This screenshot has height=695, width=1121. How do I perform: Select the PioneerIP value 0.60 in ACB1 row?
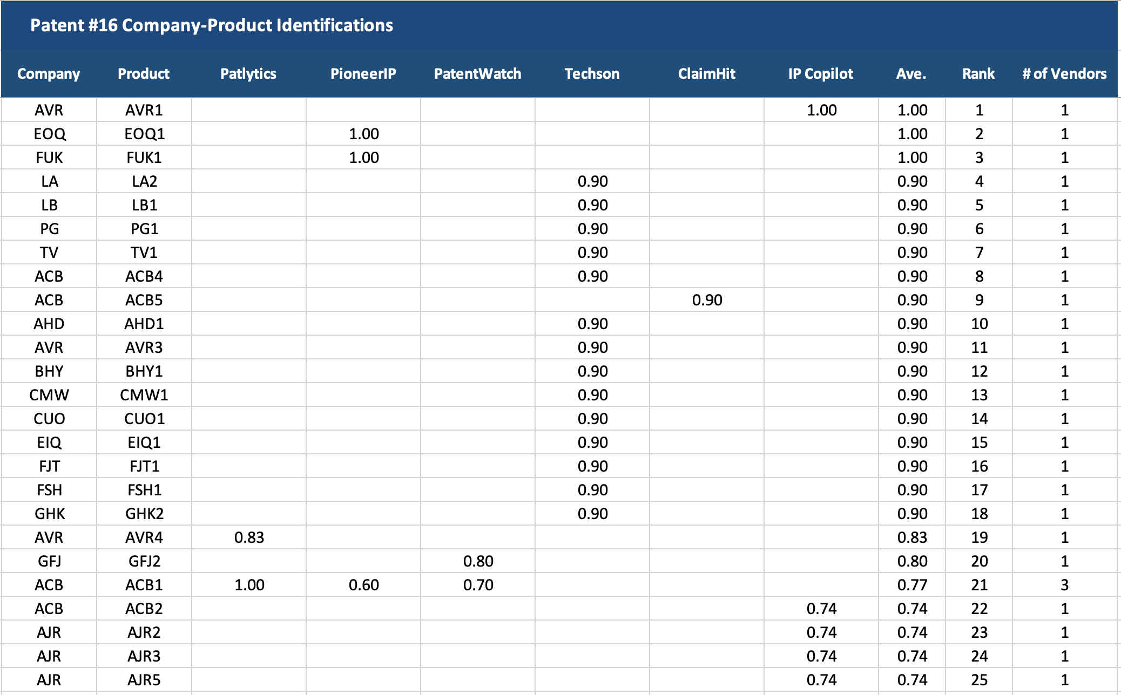click(364, 585)
